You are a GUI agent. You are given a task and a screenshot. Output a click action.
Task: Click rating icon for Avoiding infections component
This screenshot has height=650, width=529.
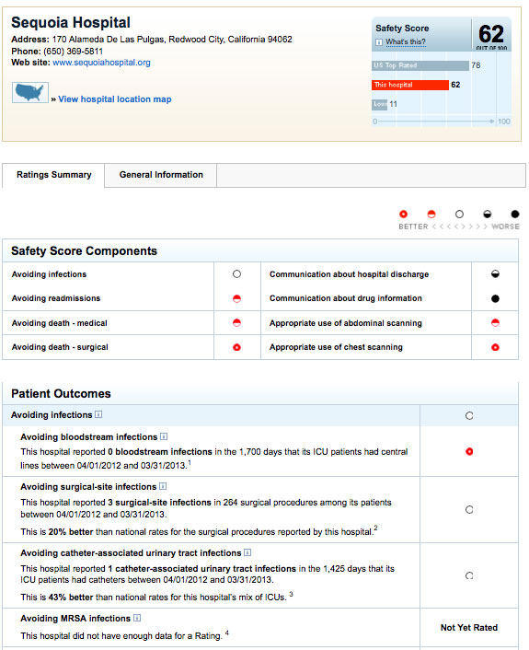pos(236,274)
